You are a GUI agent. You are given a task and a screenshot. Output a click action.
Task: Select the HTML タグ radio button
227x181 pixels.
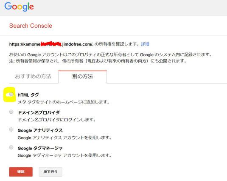tap(11, 94)
